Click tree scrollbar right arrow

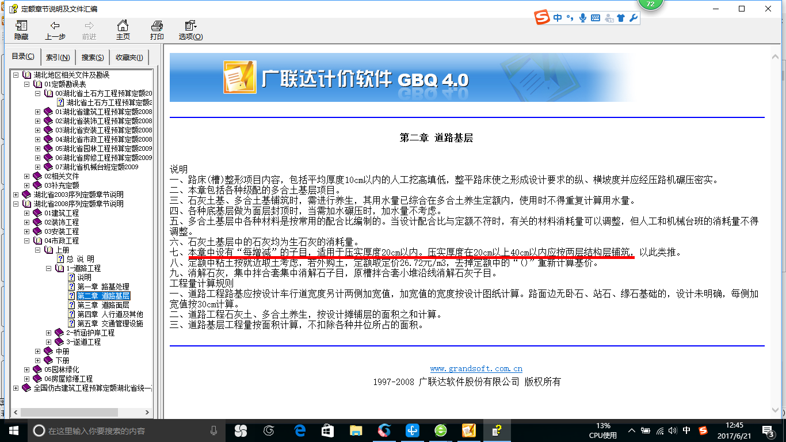pyautogui.click(x=148, y=412)
